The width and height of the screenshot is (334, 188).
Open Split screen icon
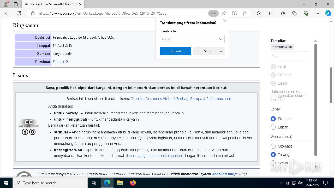(271, 13)
